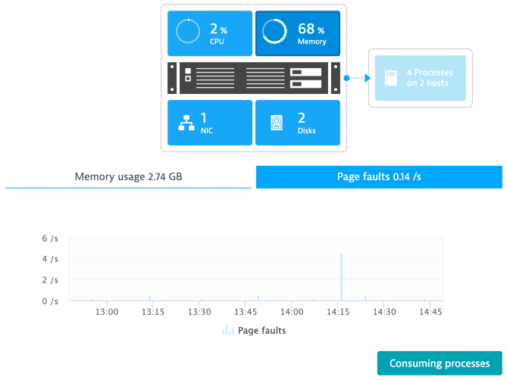Open the 2% CPU tile
507x380 pixels.
pyautogui.click(x=209, y=33)
